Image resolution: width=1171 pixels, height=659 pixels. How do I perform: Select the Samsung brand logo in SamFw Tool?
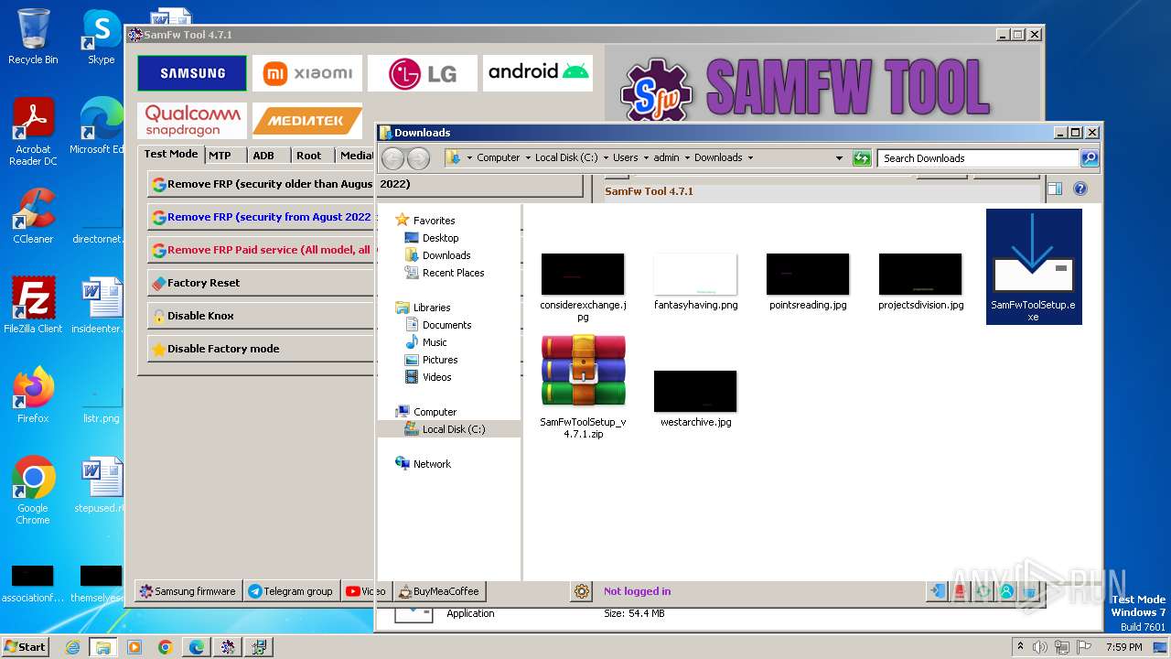coord(192,73)
